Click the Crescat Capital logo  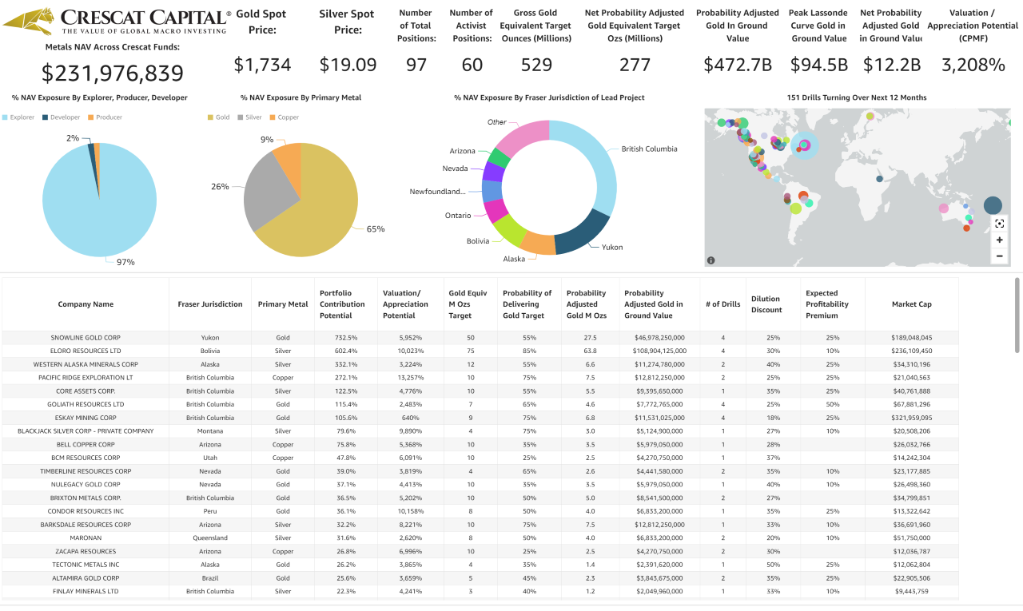[x=117, y=22]
